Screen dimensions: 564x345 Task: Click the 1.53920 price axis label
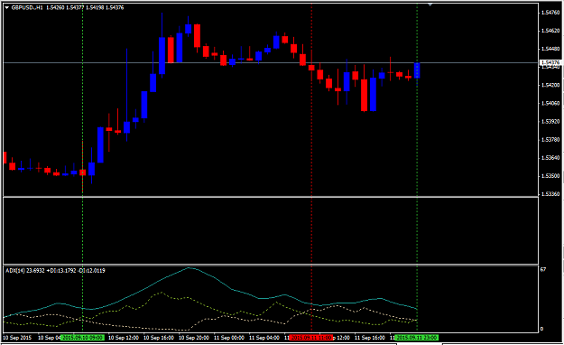coord(550,121)
